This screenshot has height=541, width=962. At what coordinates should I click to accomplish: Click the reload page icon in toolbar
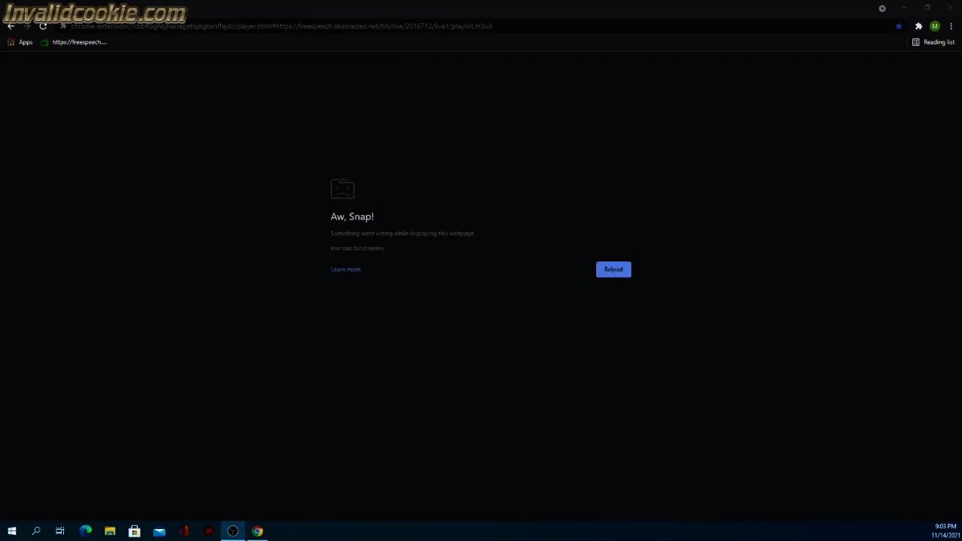[43, 26]
